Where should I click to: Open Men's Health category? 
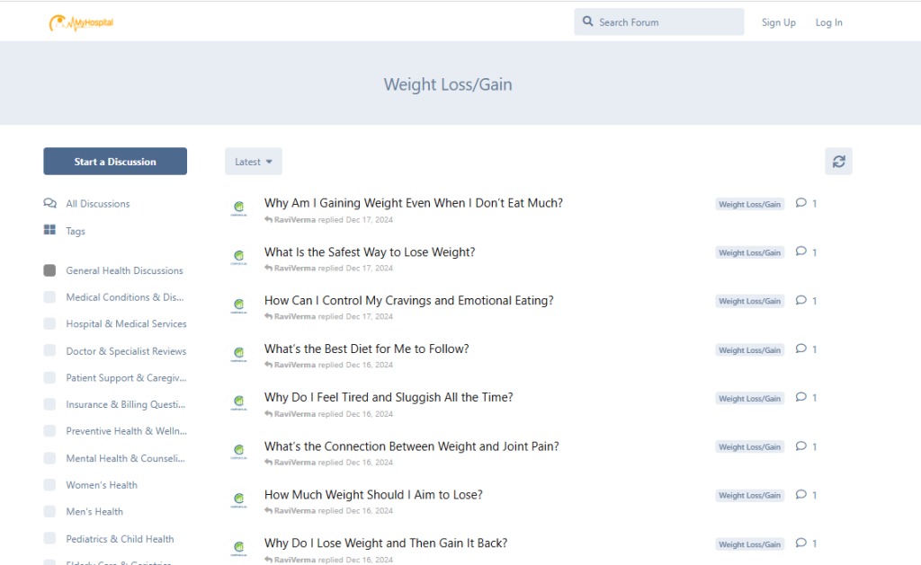pos(94,512)
